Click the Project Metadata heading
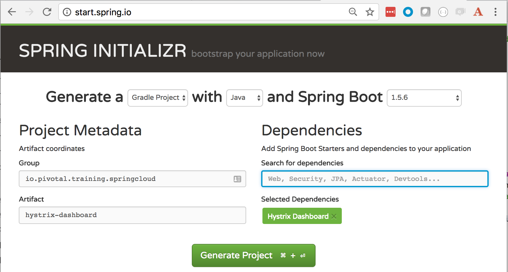Image resolution: width=508 pixels, height=272 pixels. 81,130
